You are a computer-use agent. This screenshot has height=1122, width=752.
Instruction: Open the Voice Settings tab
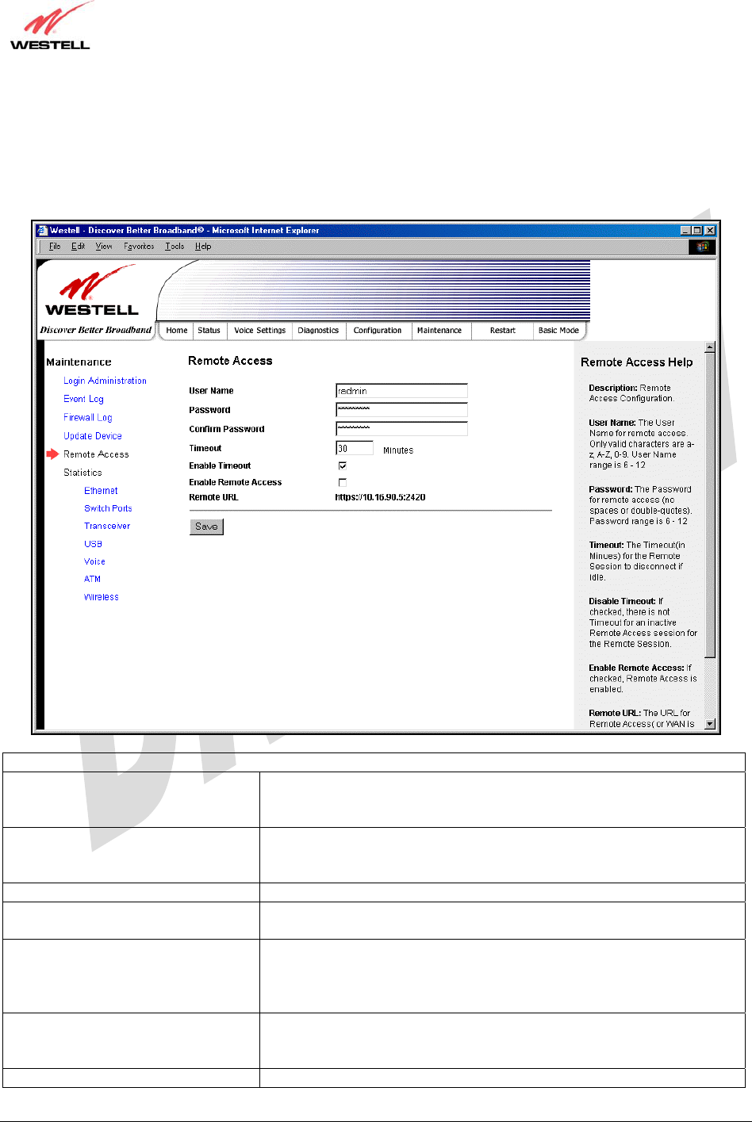(260, 331)
